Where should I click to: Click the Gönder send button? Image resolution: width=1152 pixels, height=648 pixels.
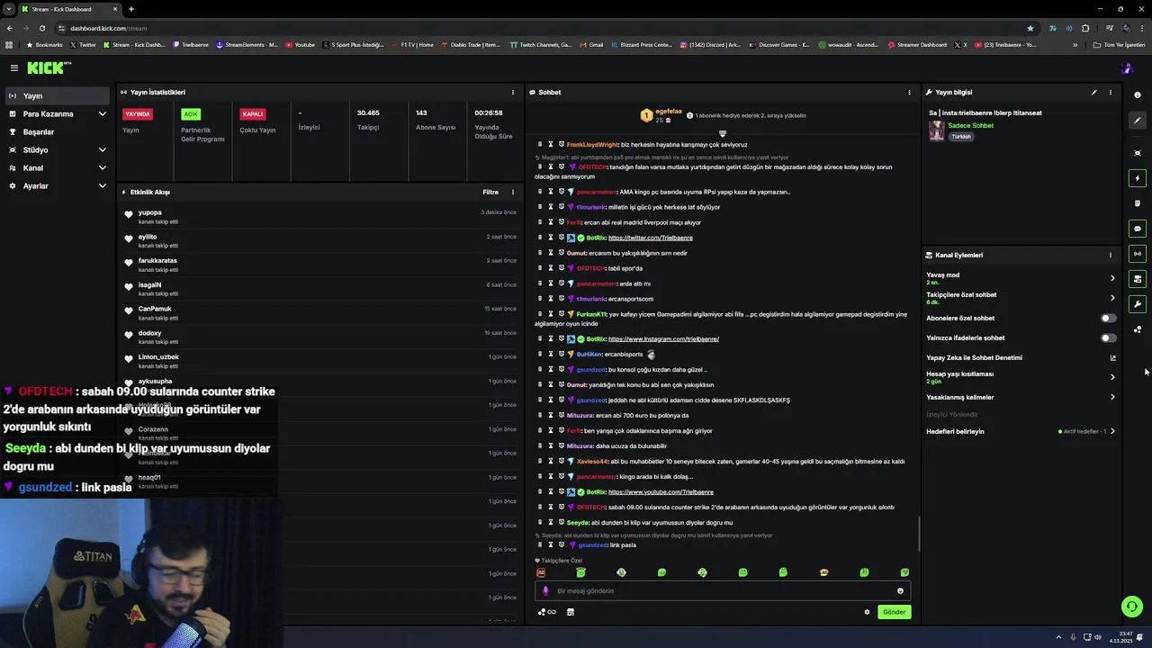pos(894,612)
